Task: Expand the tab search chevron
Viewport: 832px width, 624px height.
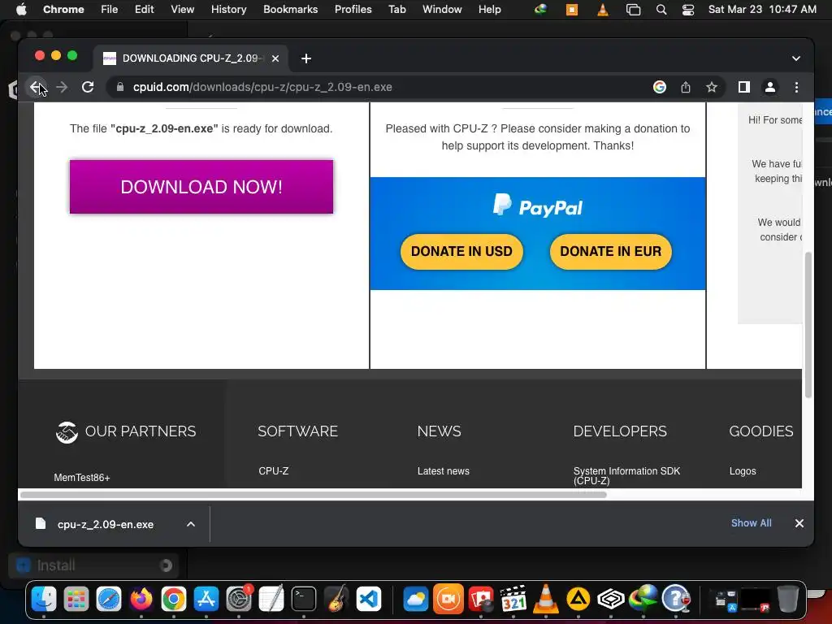Action: (x=796, y=58)
